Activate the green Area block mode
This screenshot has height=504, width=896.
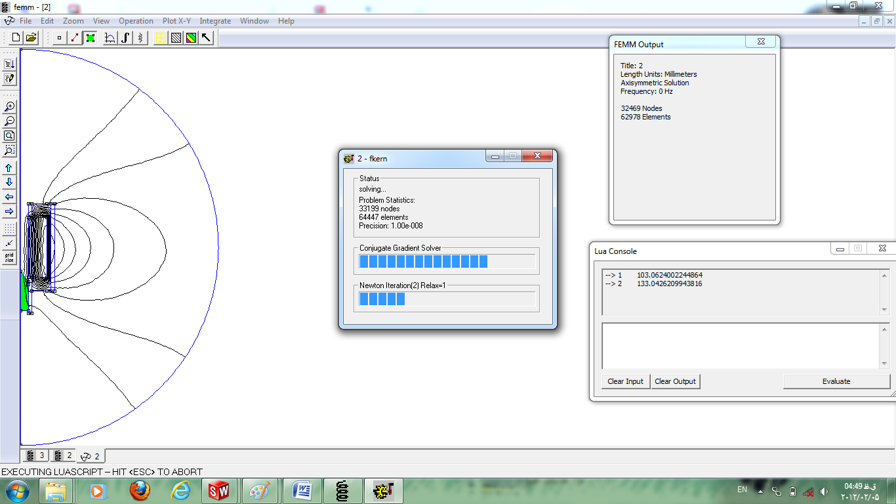pos(91,38)
